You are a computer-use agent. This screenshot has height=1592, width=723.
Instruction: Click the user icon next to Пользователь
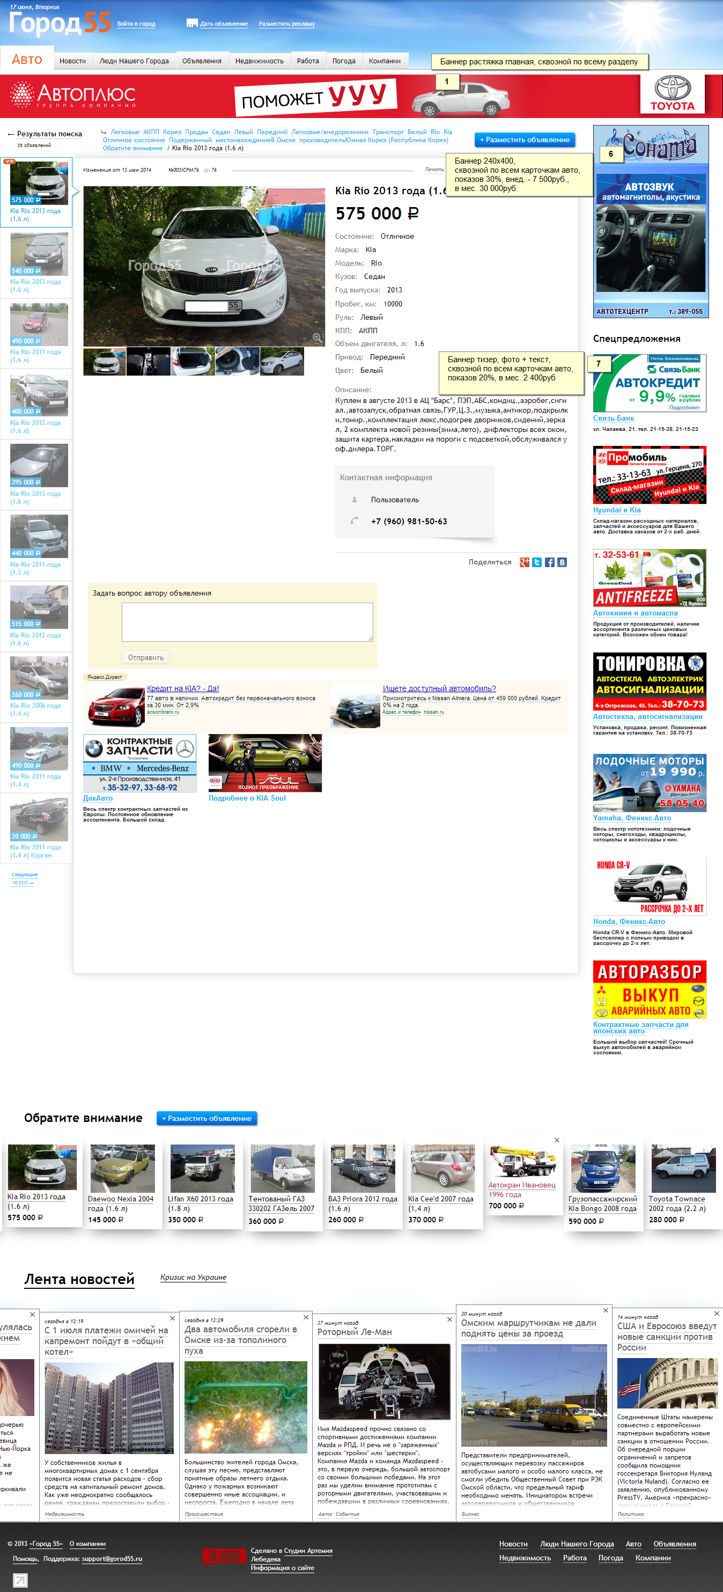click(355, 500)
